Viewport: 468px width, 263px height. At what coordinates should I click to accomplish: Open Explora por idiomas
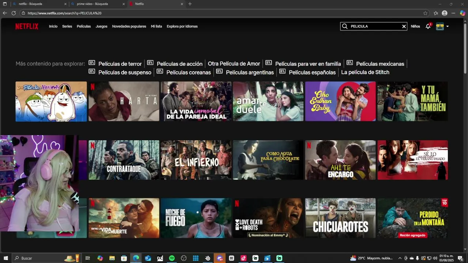182,26
